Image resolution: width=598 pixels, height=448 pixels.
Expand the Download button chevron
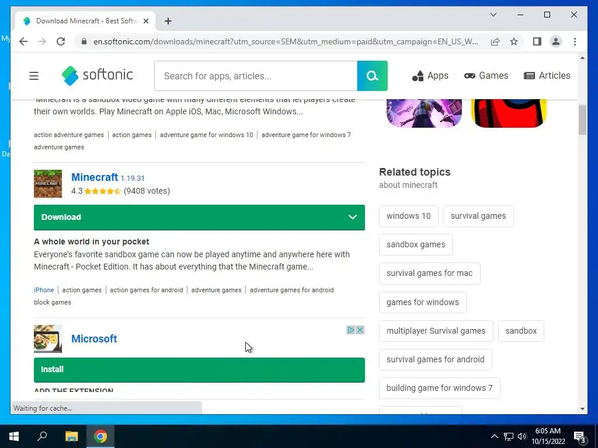coord(353,217)
